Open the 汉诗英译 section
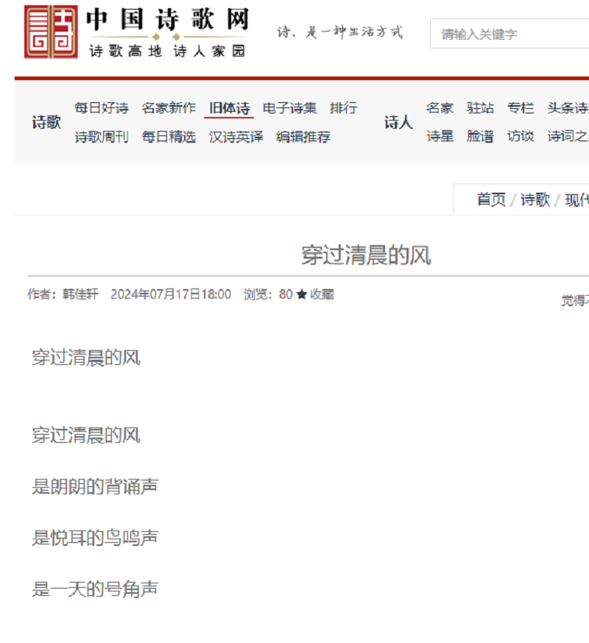589x643 pixels. (x=236, y=137)
